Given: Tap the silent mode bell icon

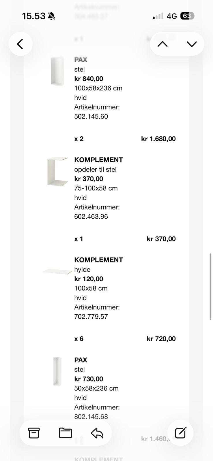Looking at the screenshot, I should [x=51, y=16].
